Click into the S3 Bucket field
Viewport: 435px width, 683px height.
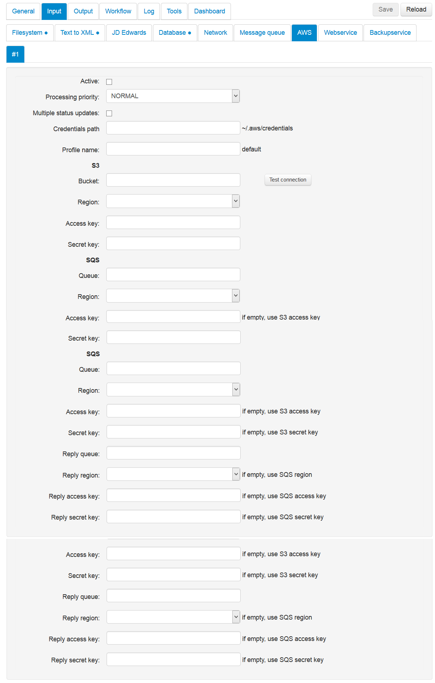tap(173, 180)
